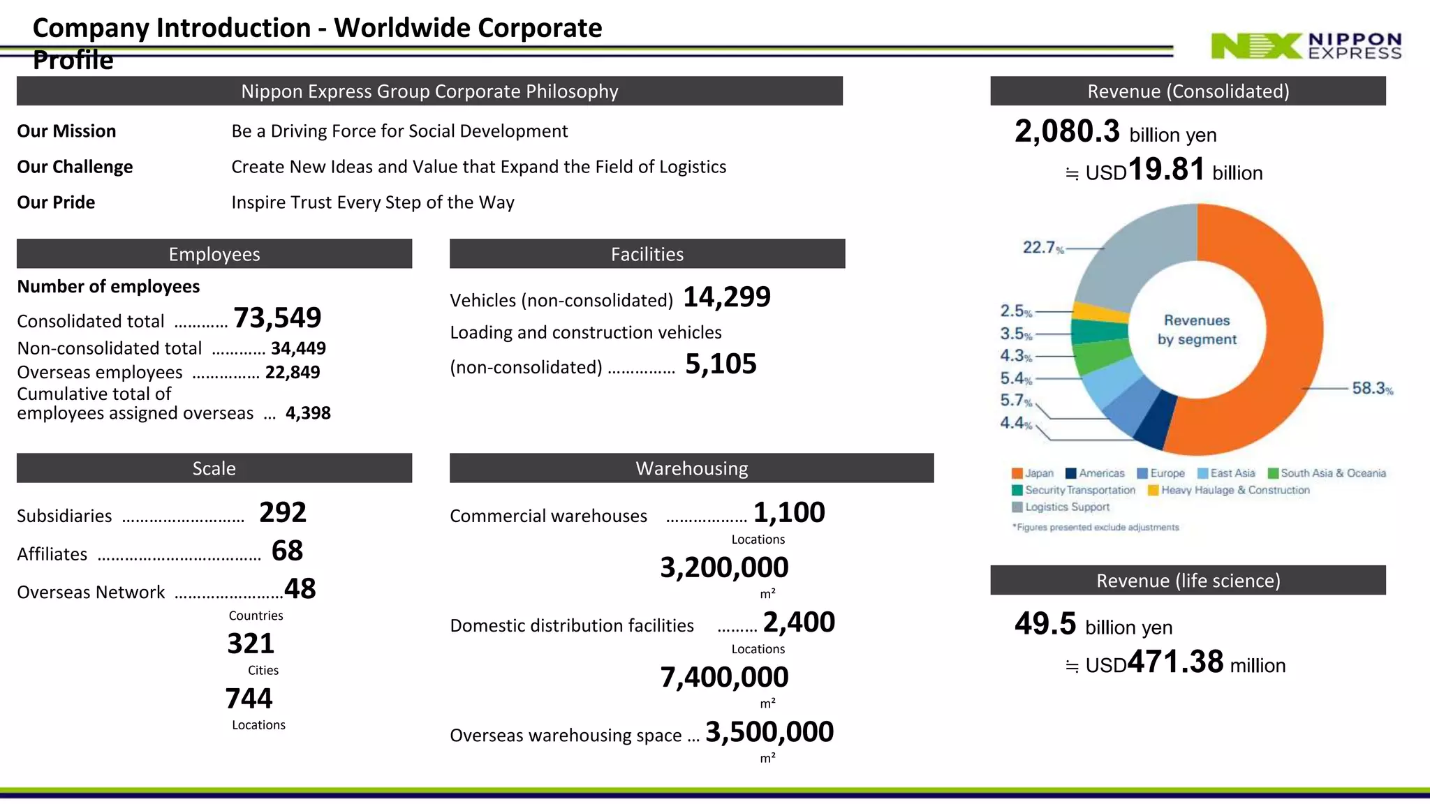1430x804 pixels.
Task: Click the Revenue (life science) header bar
Action: click(1188, 581)
